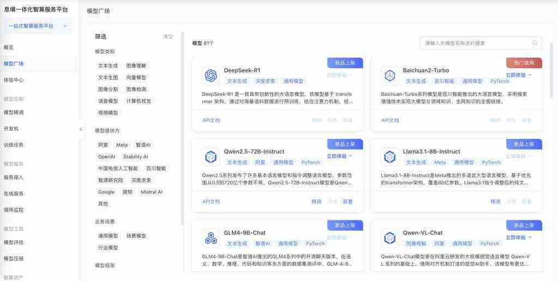The width and height of the screenshot is (558, 281).
Task: Open 模型评估 in the sidebar
Action: coord(14,243)
